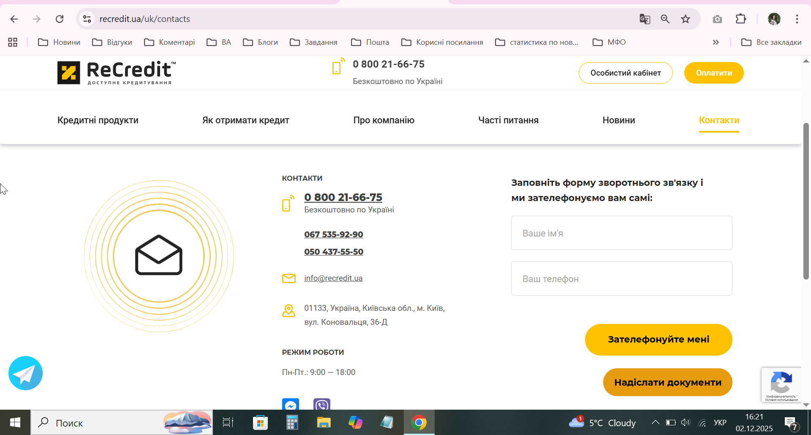Show hidden system tray icons
This screenshot has width=811, height=435.
coord(655,423)
